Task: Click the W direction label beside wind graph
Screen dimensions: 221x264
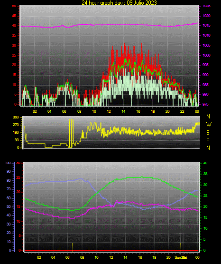Action: pos(209,125)
